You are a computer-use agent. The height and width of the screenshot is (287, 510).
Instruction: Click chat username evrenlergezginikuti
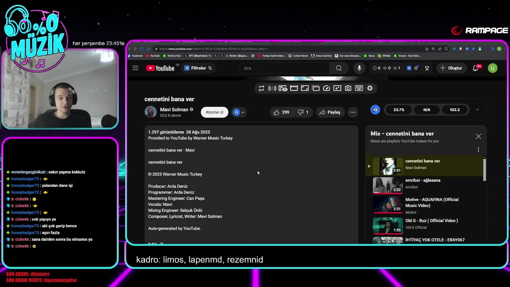click(x=28, y=172)
